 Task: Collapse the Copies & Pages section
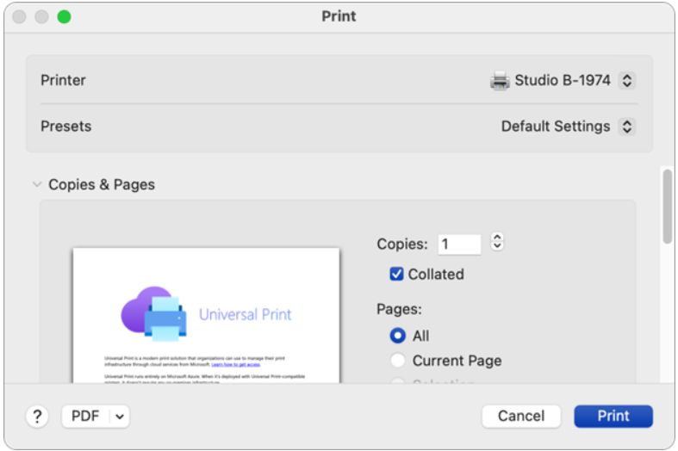click(37, 185)
